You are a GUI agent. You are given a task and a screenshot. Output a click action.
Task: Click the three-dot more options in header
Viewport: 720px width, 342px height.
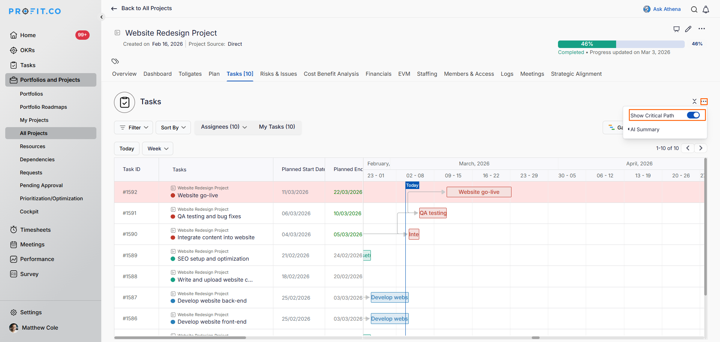point(702,29)
